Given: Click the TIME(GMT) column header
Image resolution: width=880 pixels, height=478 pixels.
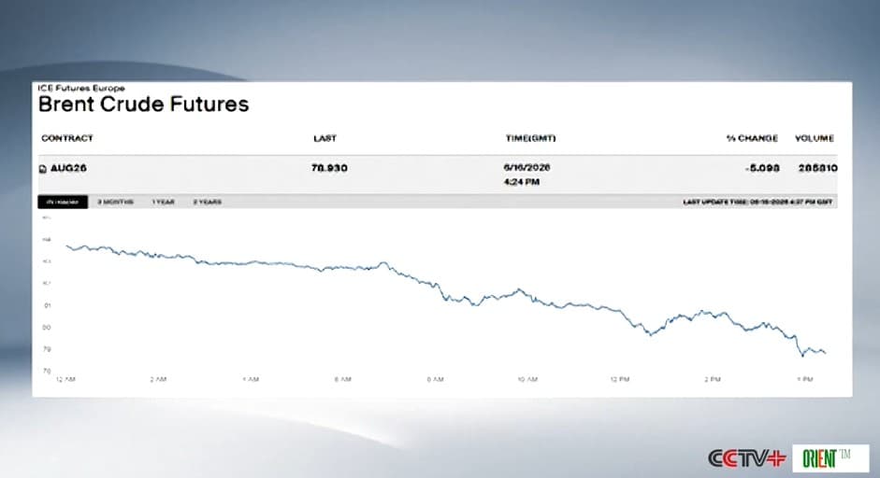Looking at the screenshot, I should pos(530,138).
